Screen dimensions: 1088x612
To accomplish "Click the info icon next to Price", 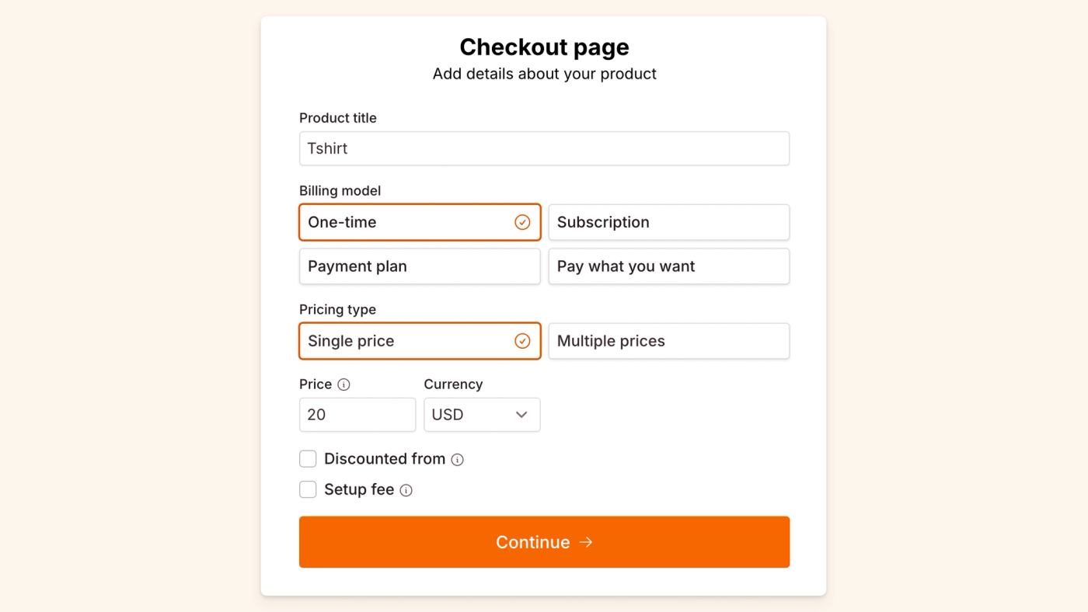I will click(344, 384).
